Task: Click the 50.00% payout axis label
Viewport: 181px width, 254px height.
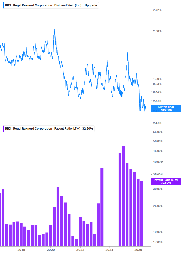Action: click(x=158, y=141)
